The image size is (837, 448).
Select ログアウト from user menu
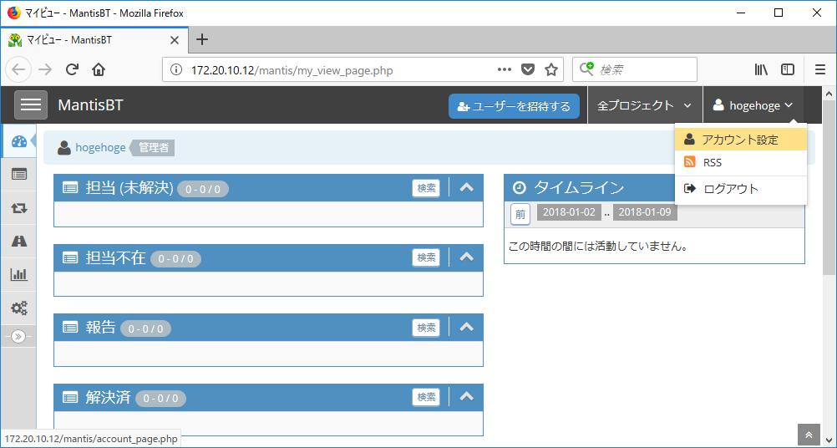click(740, 189)
